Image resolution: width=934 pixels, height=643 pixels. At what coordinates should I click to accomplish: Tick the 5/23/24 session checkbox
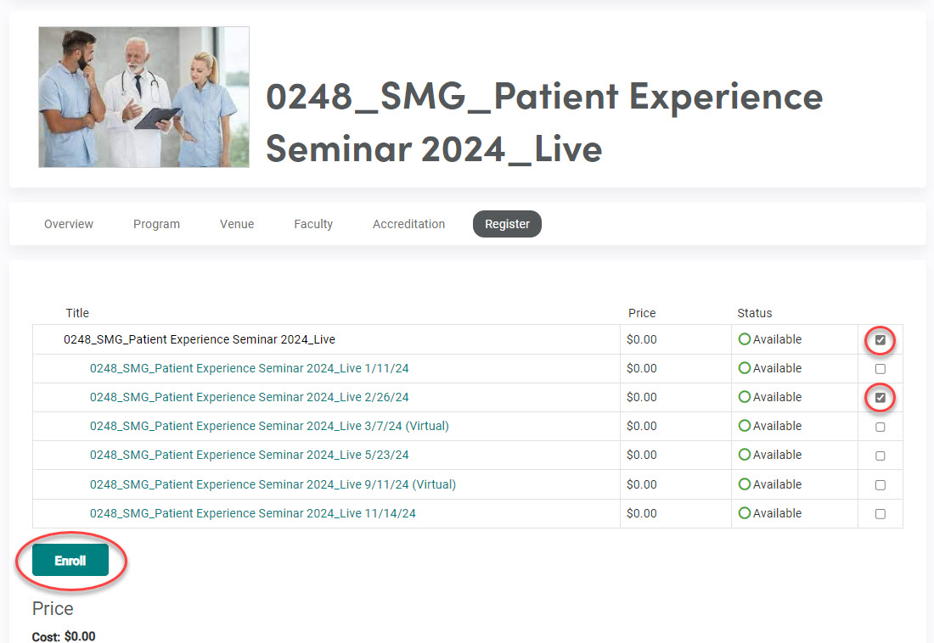[x=880, y=456]
